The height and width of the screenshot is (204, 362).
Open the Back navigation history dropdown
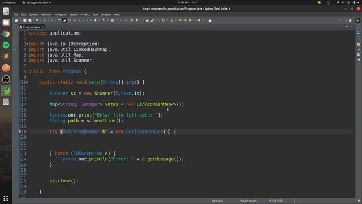click(195, 20)
